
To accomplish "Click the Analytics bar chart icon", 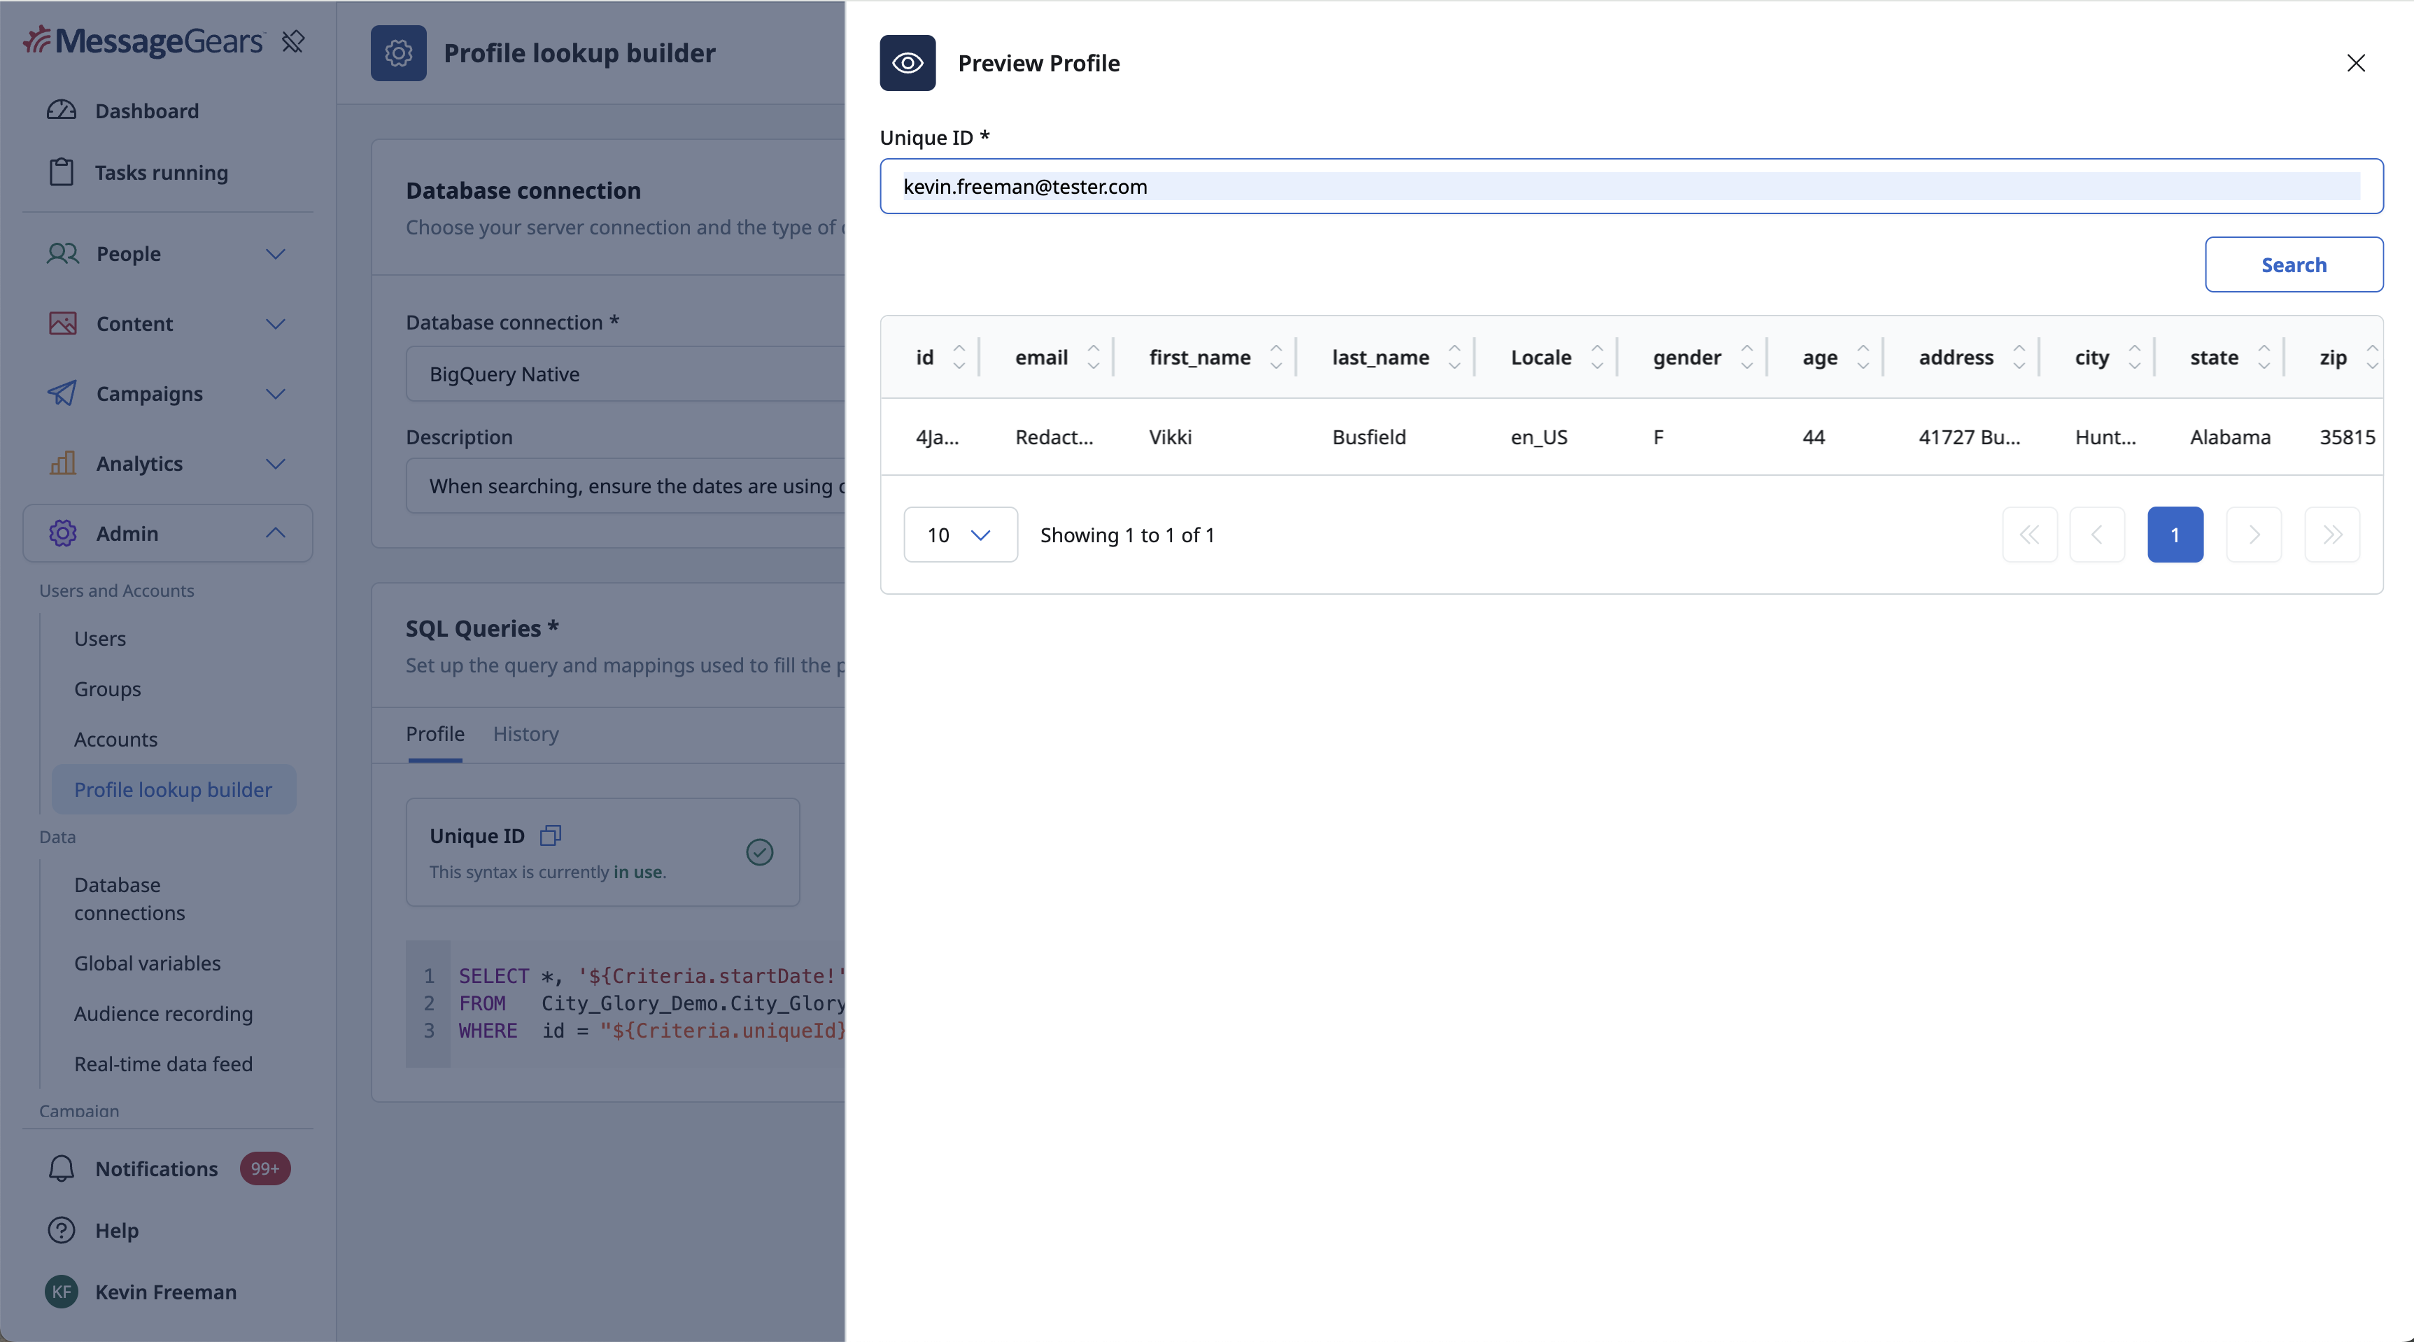I will pos(62,463).
